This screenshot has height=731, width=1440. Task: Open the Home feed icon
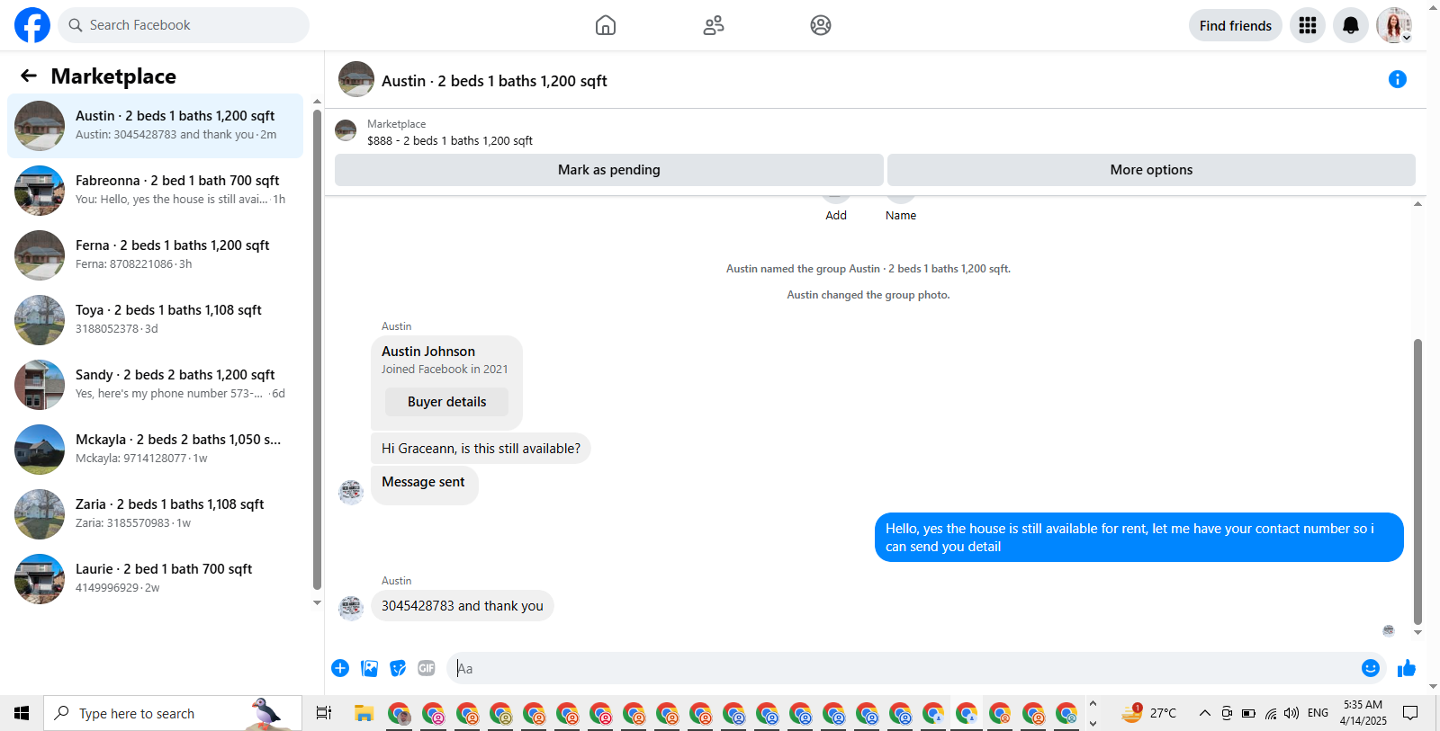(606, 25)
